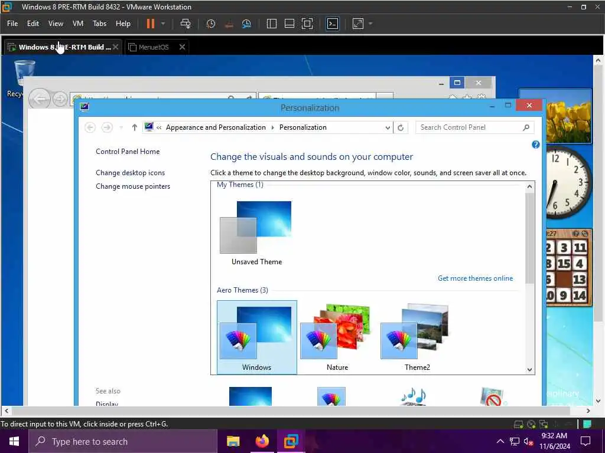
Task: Click tile 15 in puzzle gadget
Action: coord(564,264)
